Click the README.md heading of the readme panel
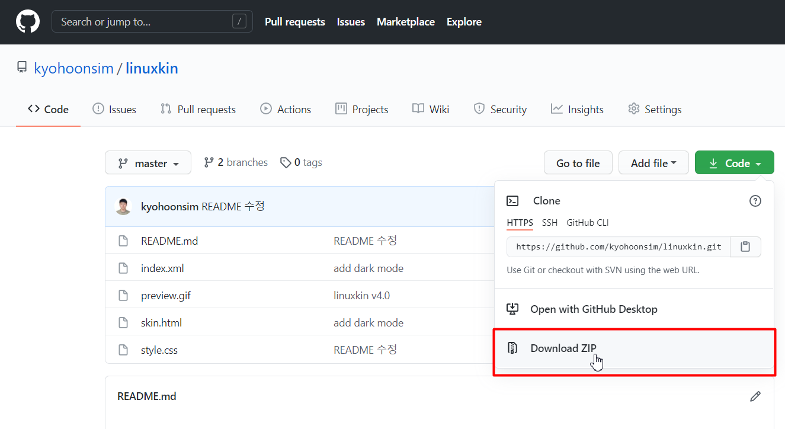Viewport: 785px width, 429px height. click(146, 396)
